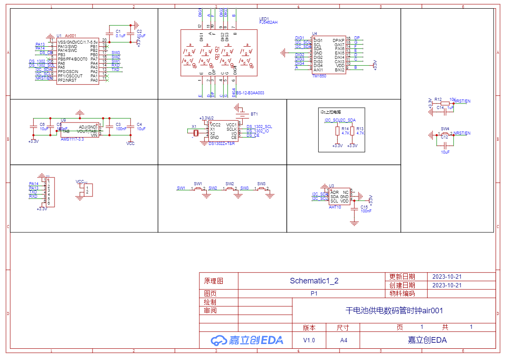
Task: Select the U9 AMS1117-3.3 regulator symbol
Action: 80,129
